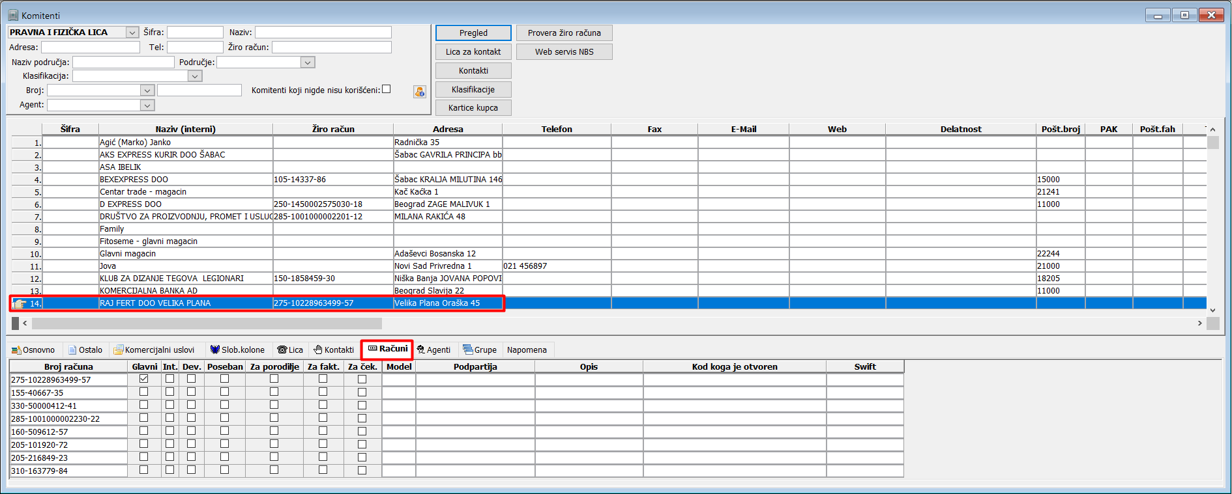Image resolution: width=1232 pixels, height=494 pixels.
Task: Enable 'Komitenti koji nigde nisu korišćeni' checkbox
Action: [x=387, y=89]
